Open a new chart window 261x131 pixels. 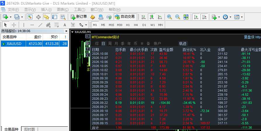6,17
